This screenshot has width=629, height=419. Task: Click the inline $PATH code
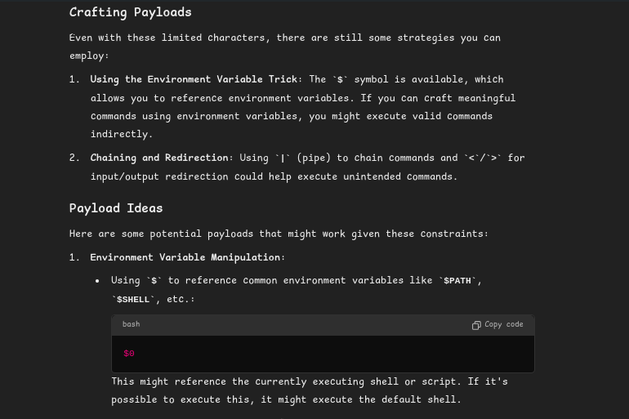(457, 281)
